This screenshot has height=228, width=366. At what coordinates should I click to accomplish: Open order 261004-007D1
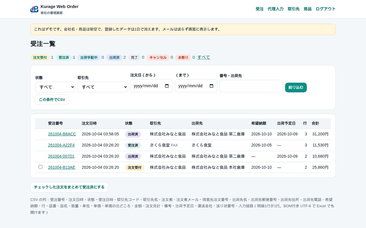click(x=61, y=156)
